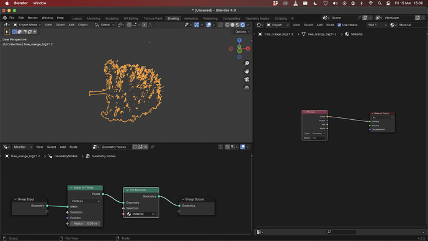Switch to solid viewport shading

[232, 25]
